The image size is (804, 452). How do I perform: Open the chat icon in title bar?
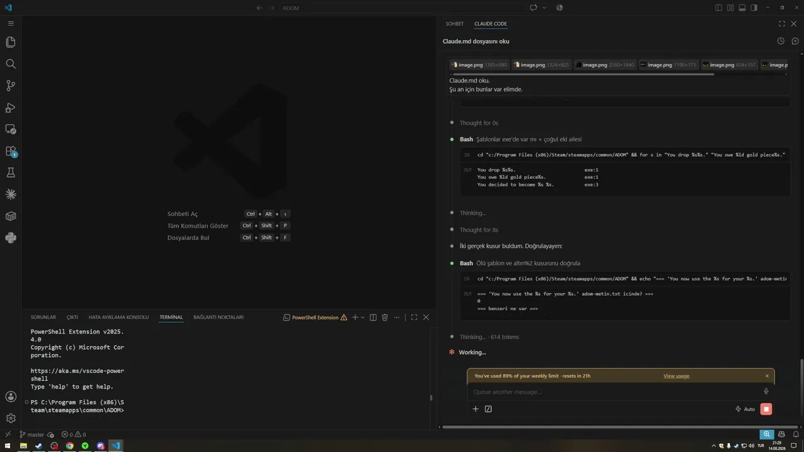pyautogui.click(x=533, y=8)
